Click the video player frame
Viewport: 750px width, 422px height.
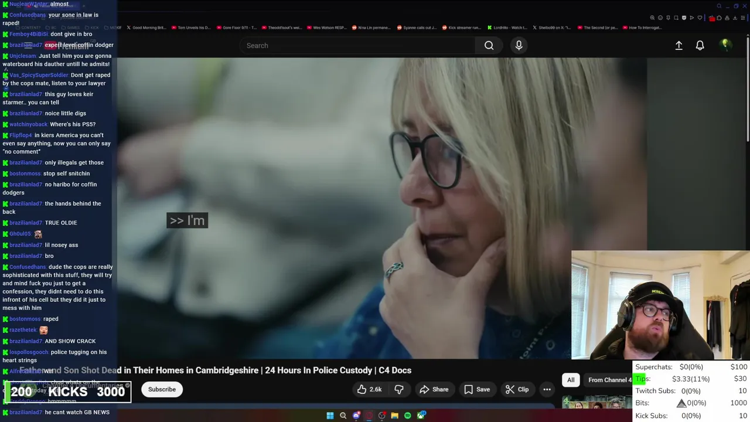pyautogui.click(x=382, y=208)
